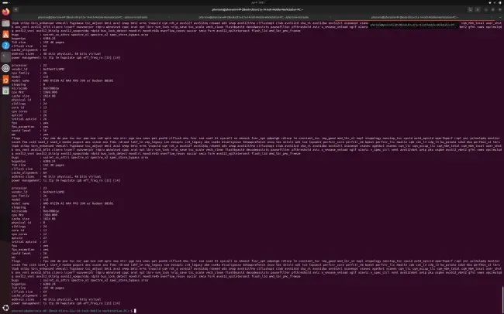The image size is (504, 314).
Task: Close the active terminal tab
Action: pyautogui.click(x=492, y=17)
